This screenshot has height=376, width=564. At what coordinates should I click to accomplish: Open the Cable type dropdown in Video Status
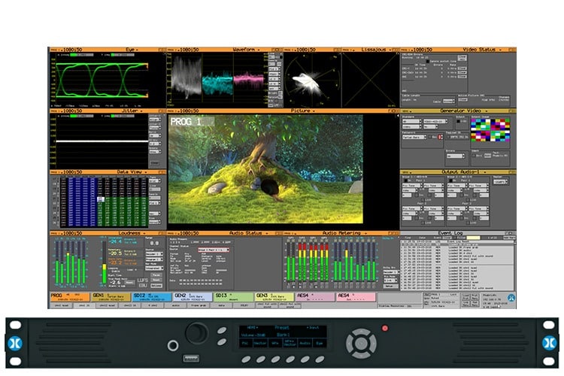click(x=448, y=101)
